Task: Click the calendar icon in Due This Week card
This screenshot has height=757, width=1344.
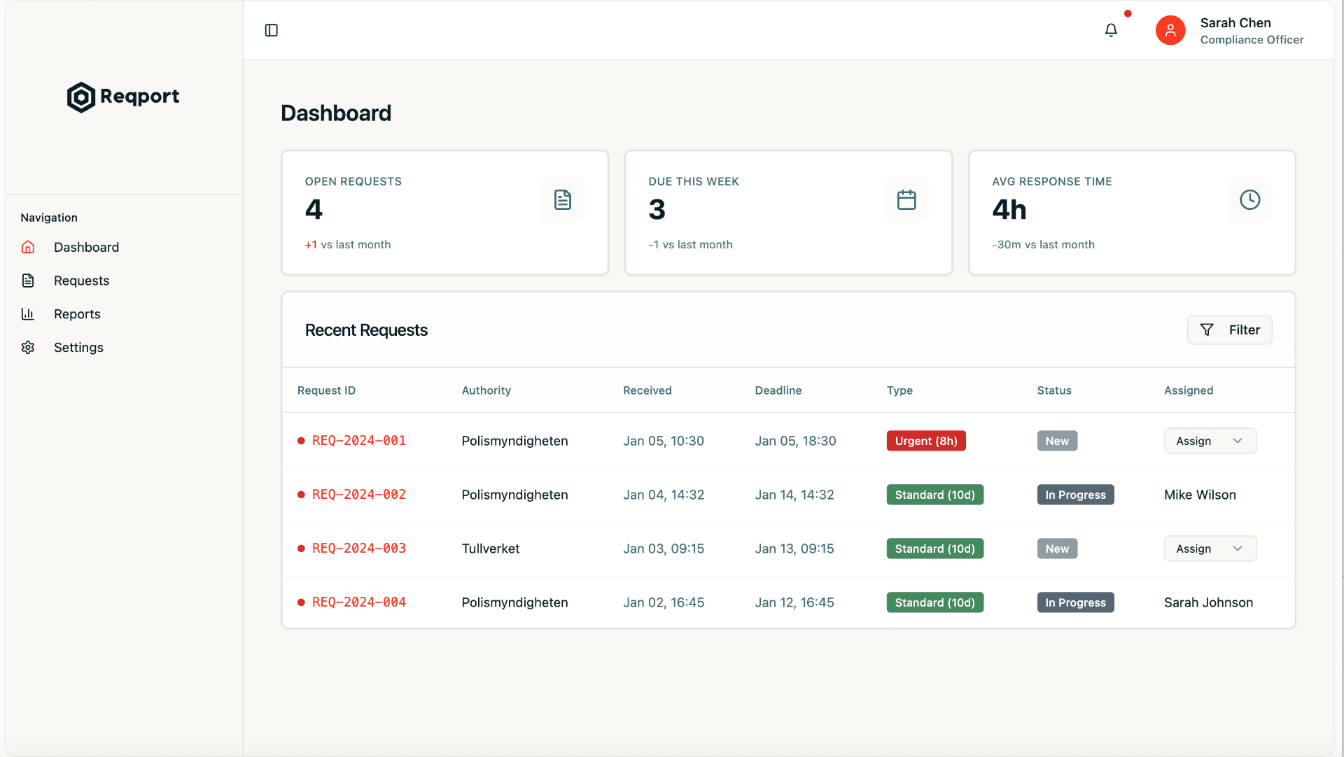Action: tap(906, 200)
